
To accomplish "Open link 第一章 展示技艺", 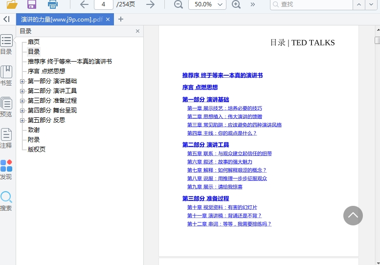I will click(224, 108).
